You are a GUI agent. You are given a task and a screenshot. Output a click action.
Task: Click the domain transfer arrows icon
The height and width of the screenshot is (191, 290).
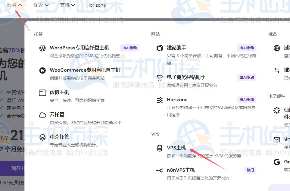click(x=277, y=70)
